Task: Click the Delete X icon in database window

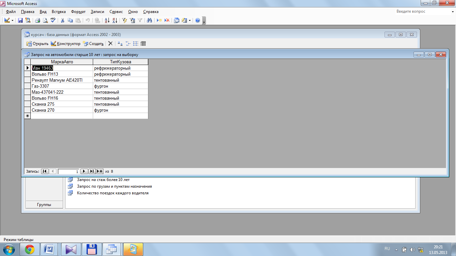Action: pos(110,44)
